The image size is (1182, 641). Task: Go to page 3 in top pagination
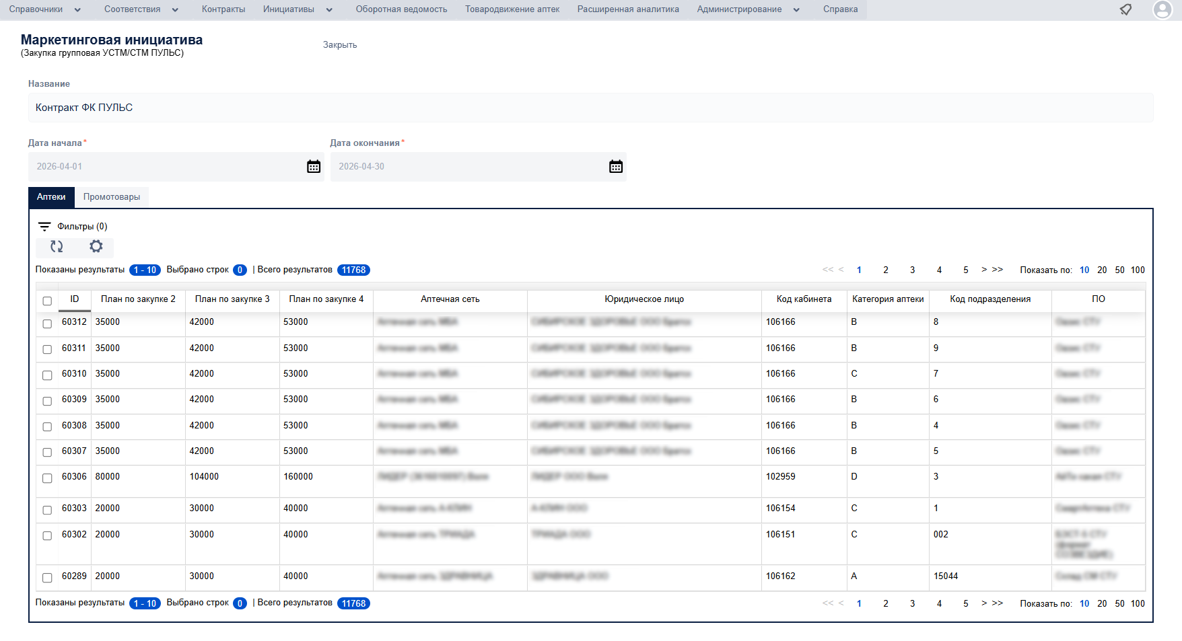pyautogui.click(x=912, y=270)
